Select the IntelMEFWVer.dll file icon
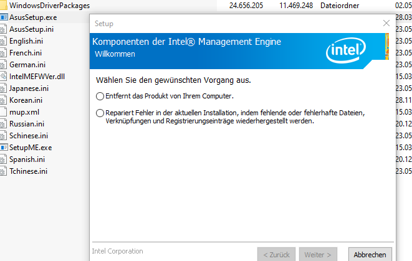 pos(3,77)
